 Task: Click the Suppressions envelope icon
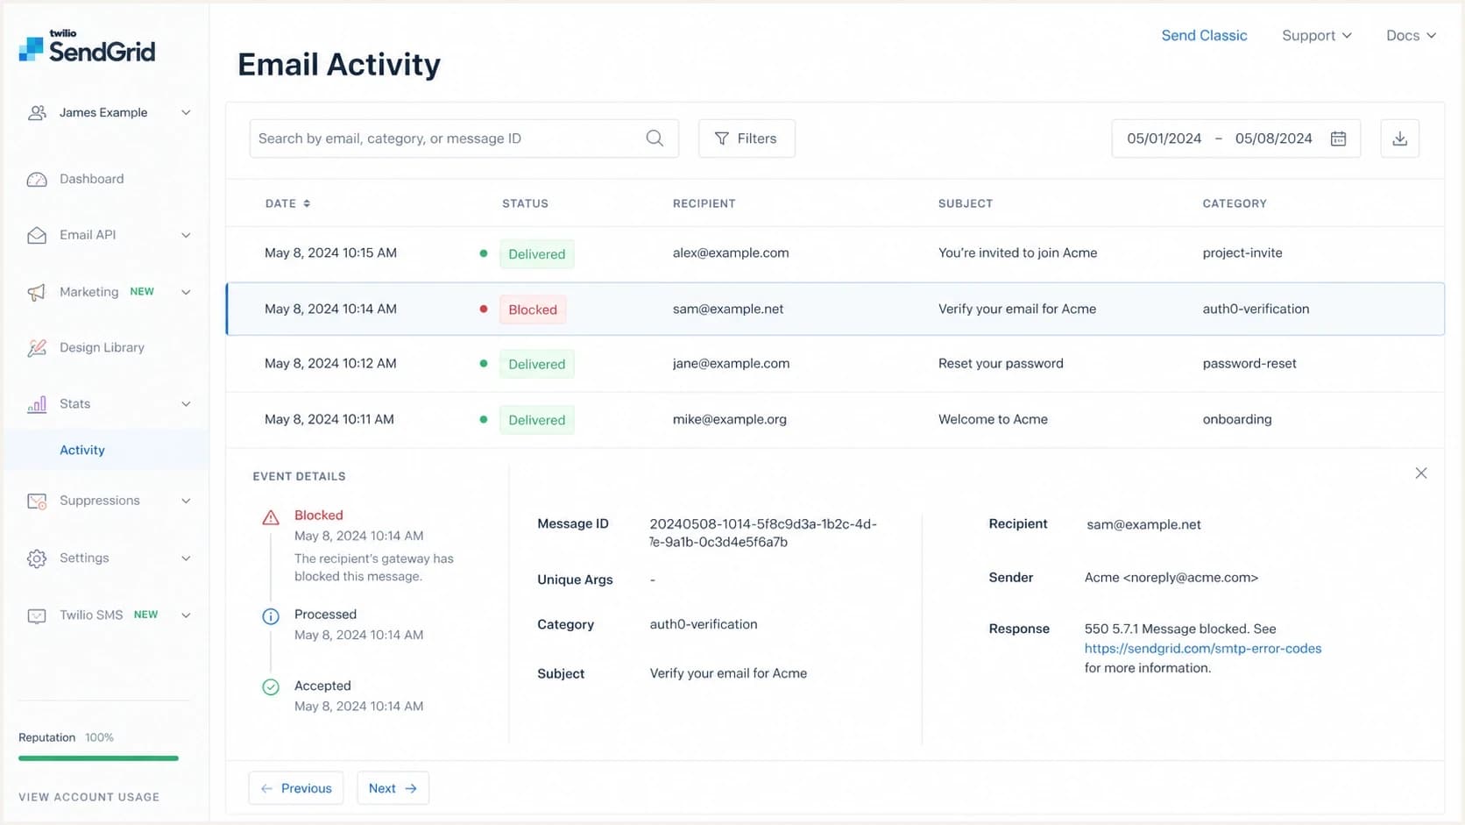pos(37,501)
